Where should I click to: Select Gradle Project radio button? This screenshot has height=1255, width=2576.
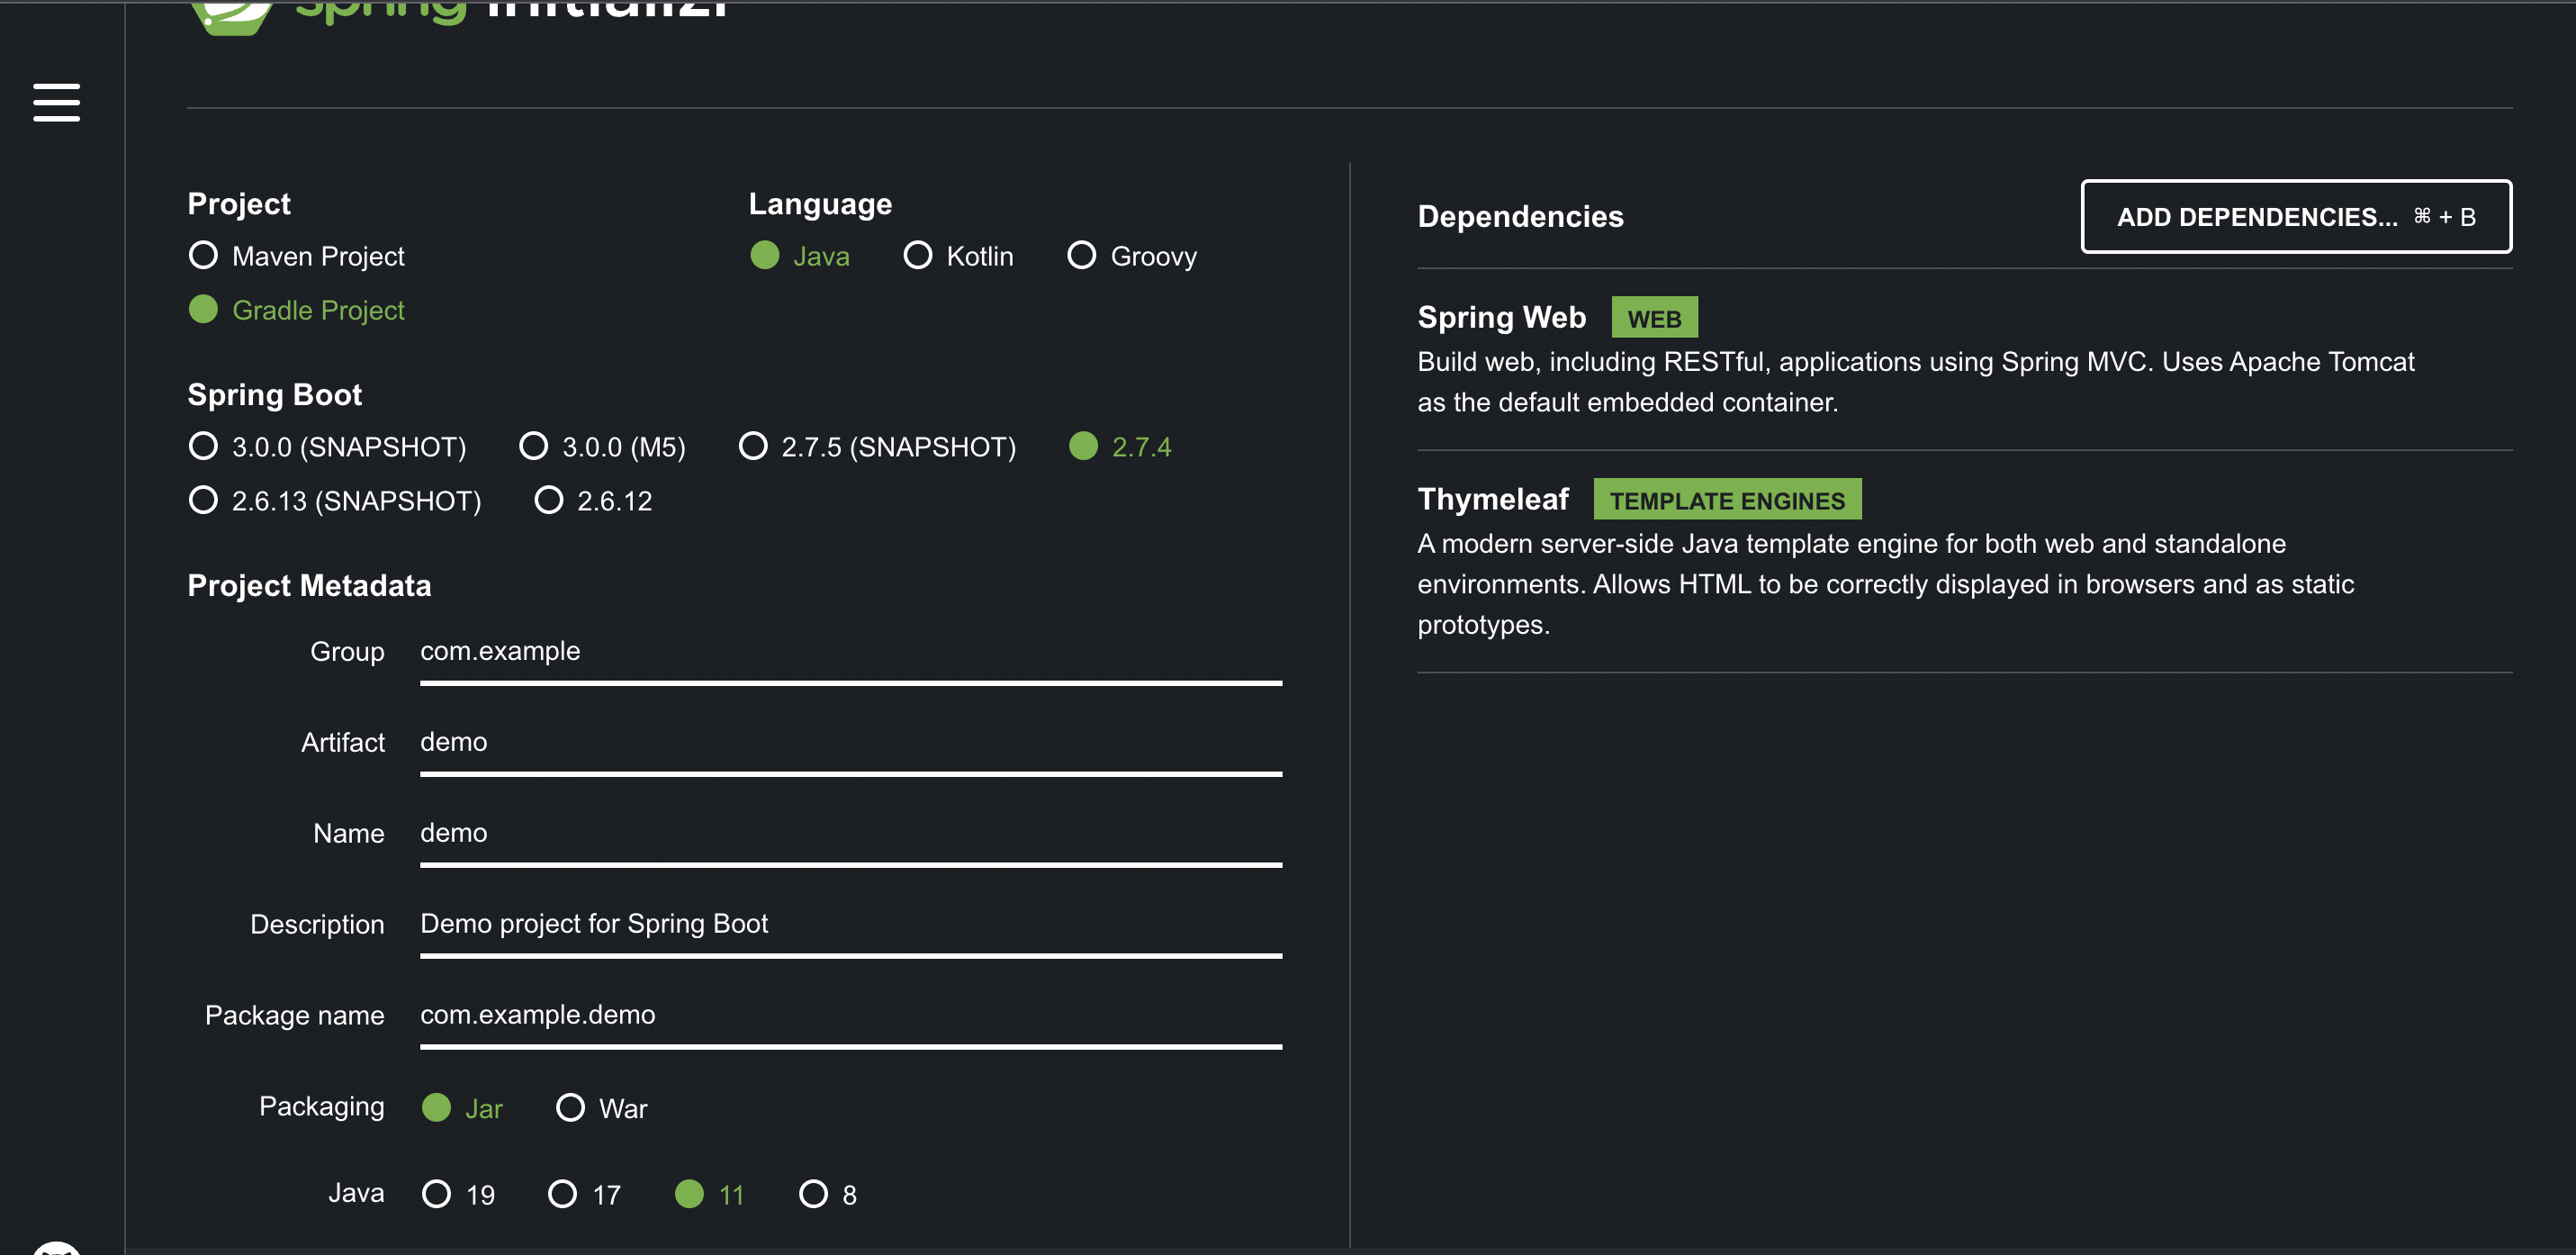pos(296,310)
